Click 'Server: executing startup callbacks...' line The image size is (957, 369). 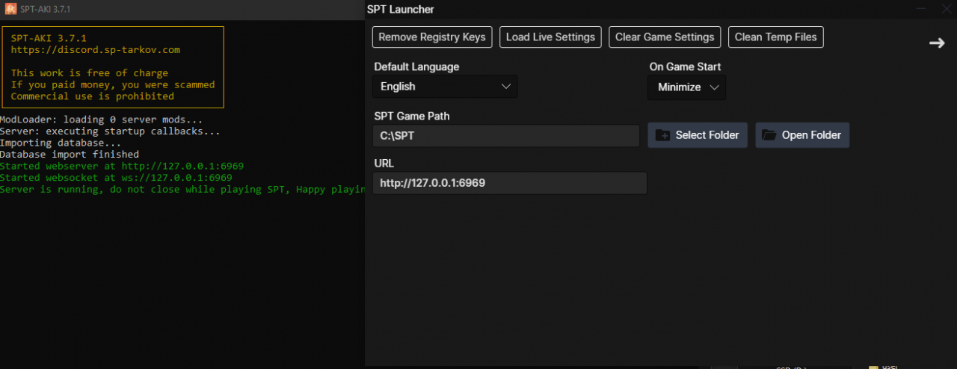(x=111, y=131)
